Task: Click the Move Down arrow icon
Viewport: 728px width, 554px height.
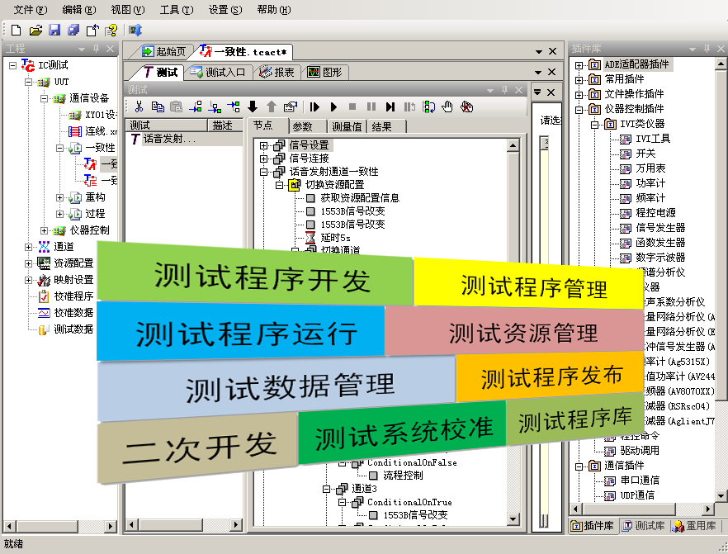Action: click(253, 107)
